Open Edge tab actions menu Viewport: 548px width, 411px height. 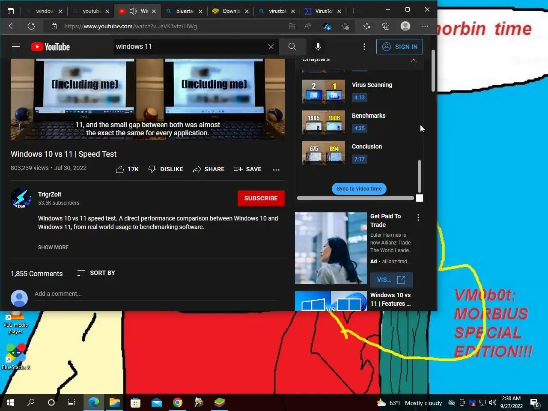point(11,11)
